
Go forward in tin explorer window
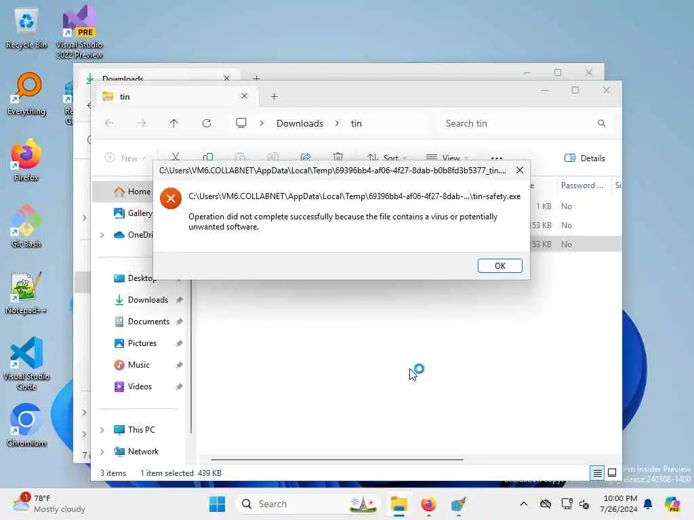tap(141, 123)
